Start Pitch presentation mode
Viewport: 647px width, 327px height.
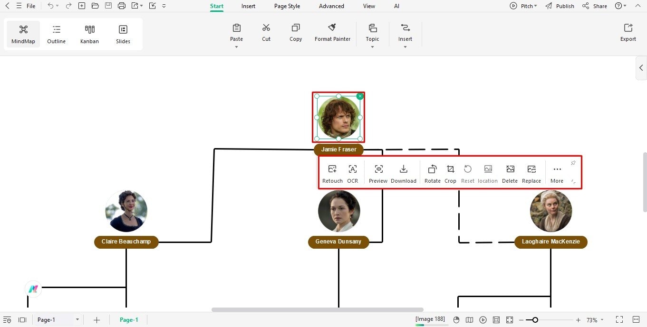coord(523,6)
